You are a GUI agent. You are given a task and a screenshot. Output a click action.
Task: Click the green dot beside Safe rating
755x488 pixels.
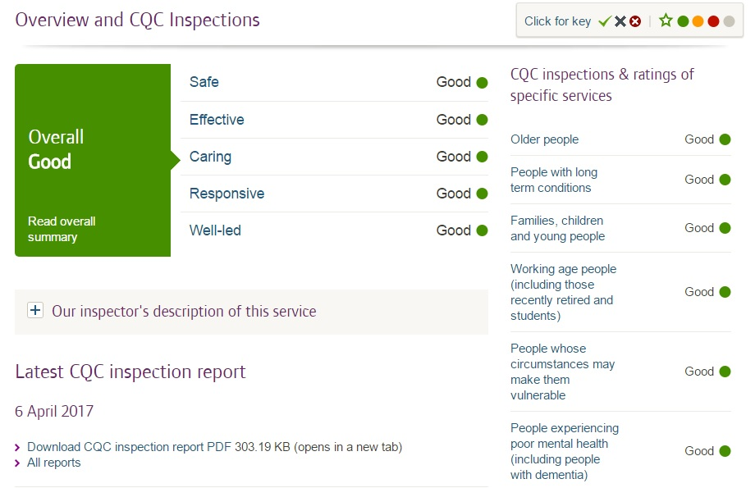[x=482, y=82]
